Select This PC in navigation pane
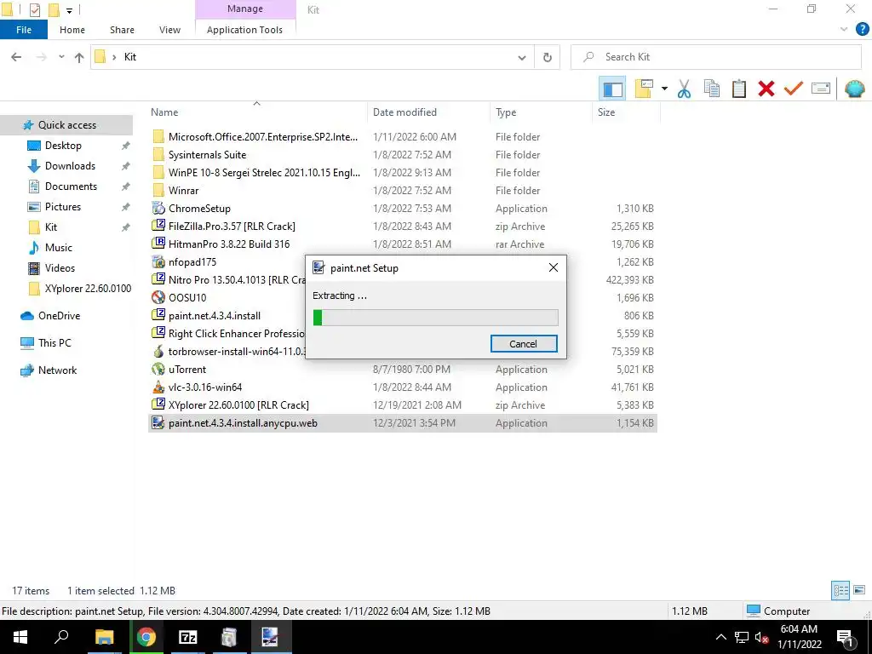Viewport: 872px width, 654px height. [54, 343]
